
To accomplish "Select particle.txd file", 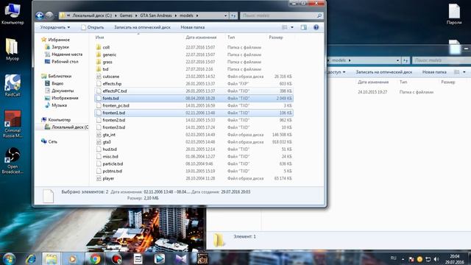I will click(113, 164).
